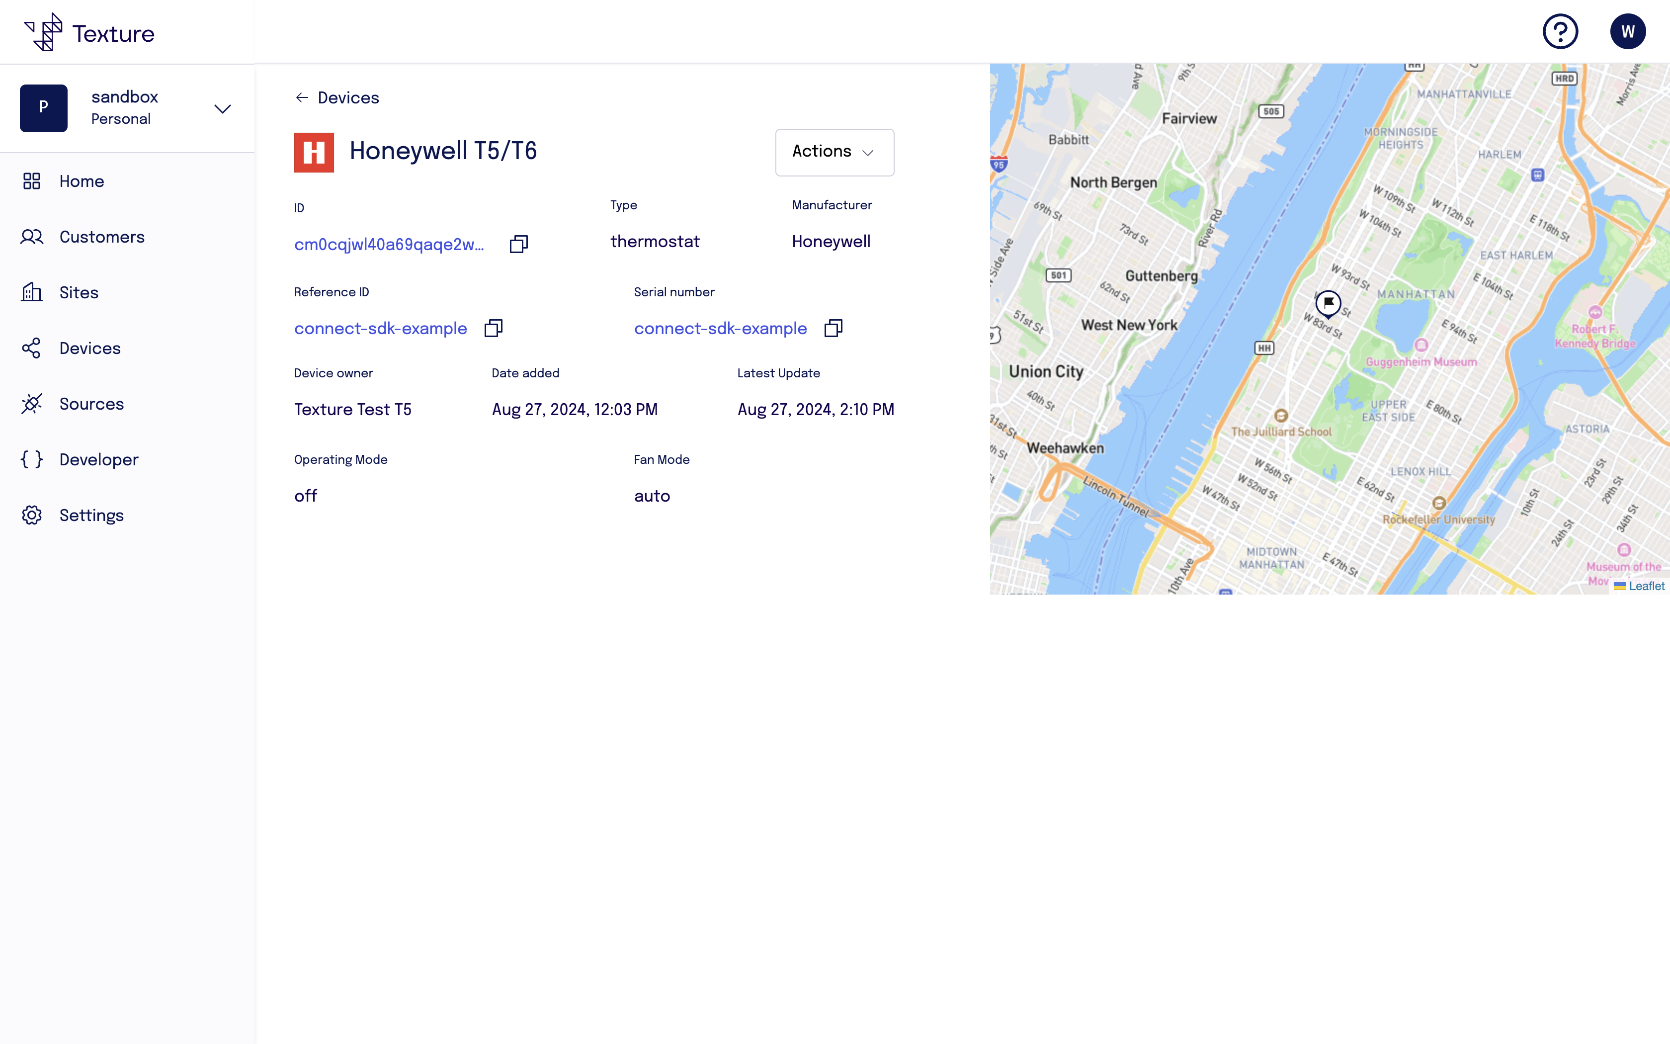The height and width of the screenshot is (1044, 1670).
Task: Copy the device ID
Action: coord(518,244)
